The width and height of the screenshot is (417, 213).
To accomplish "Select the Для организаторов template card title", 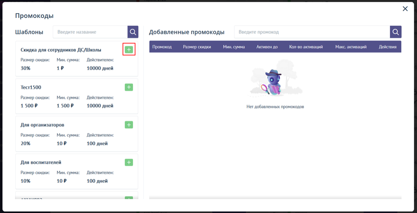I will [x=42, y=125].
